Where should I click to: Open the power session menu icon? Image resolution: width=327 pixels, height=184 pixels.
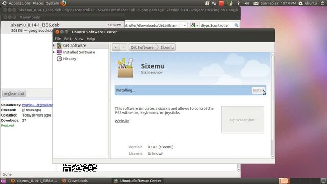(322, 3)
